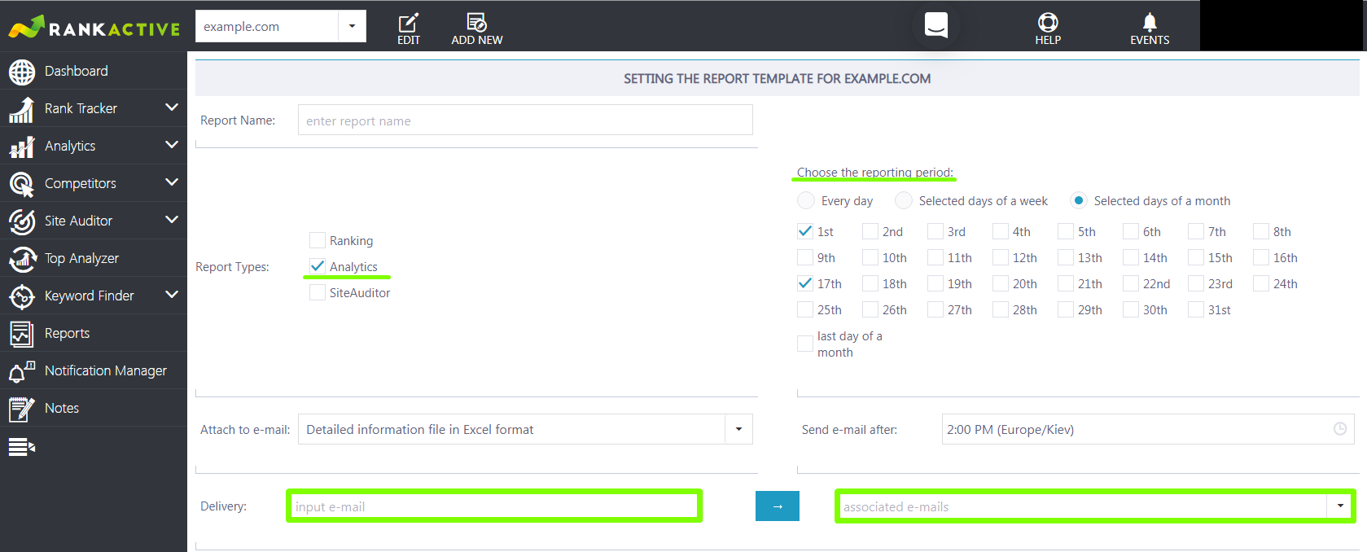
Task: Click the Notes pencil icon
Action: [x=22, y=409]
